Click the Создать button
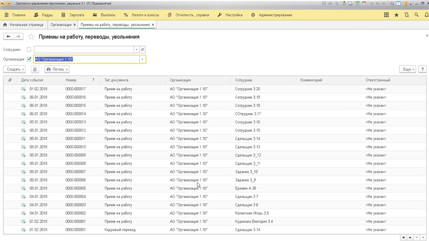Screen dimensions: 429x241 point(14,69)
